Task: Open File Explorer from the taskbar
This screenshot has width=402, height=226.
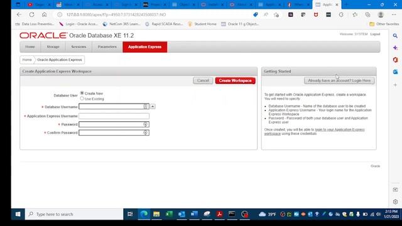Action: point(156,214)
